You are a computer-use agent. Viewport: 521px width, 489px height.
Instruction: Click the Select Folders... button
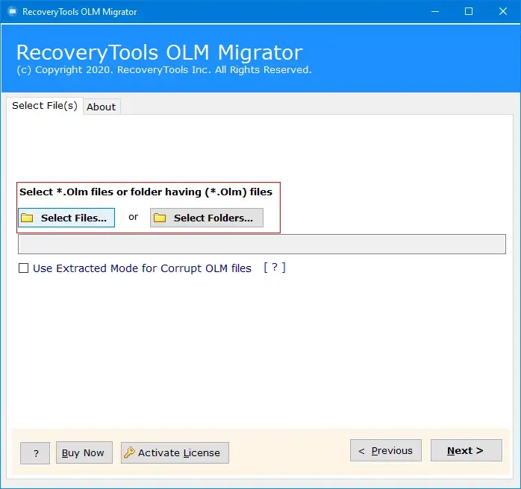(x=206, y=218)
